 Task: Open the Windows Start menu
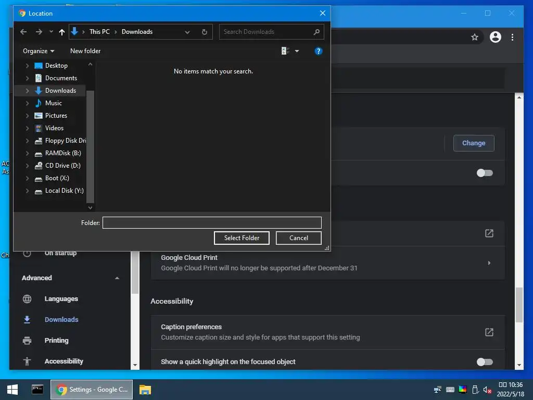click(x=12, y=390)
